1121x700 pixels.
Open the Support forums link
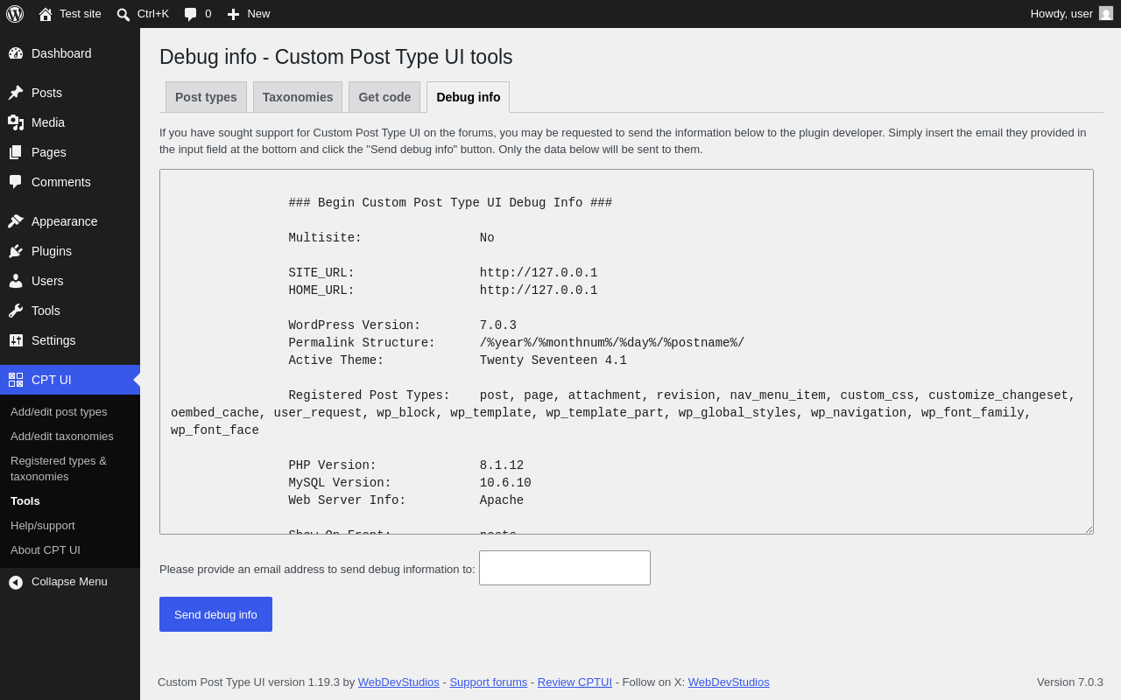point(489,682)
